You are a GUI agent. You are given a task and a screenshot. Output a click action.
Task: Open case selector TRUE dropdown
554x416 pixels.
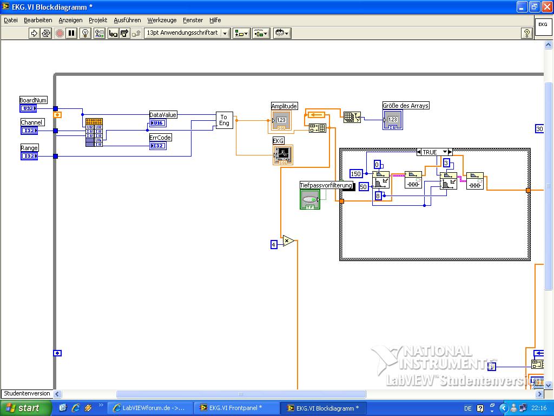click(x=445, y=152)
